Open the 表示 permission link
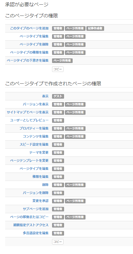133x254 pixels. click(45, 96)
